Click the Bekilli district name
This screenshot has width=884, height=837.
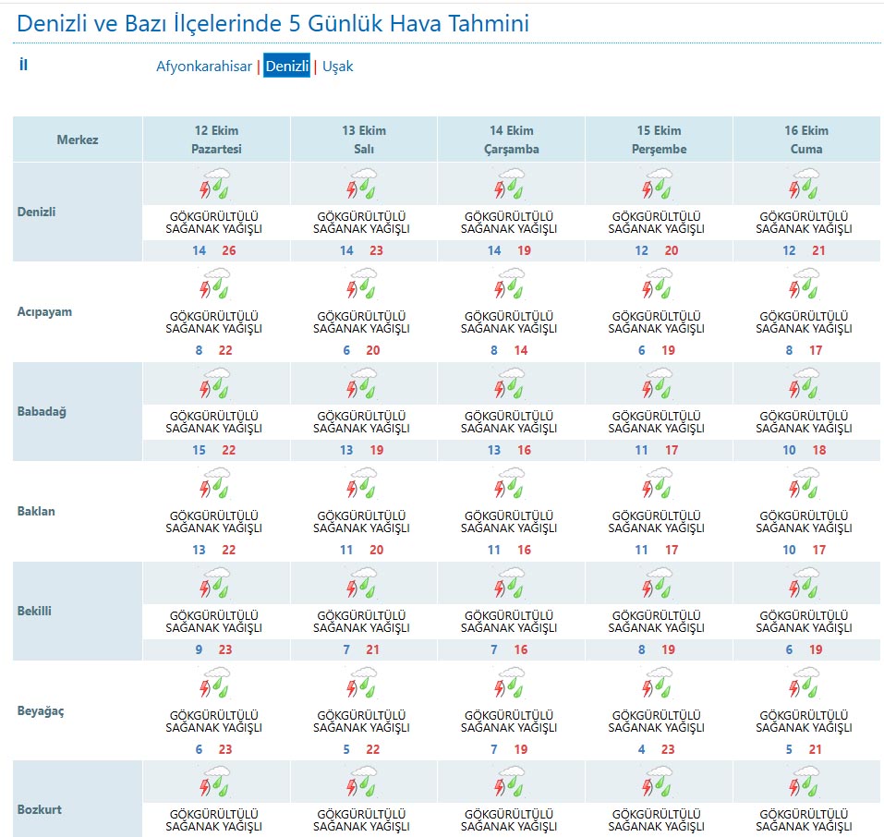34,612
